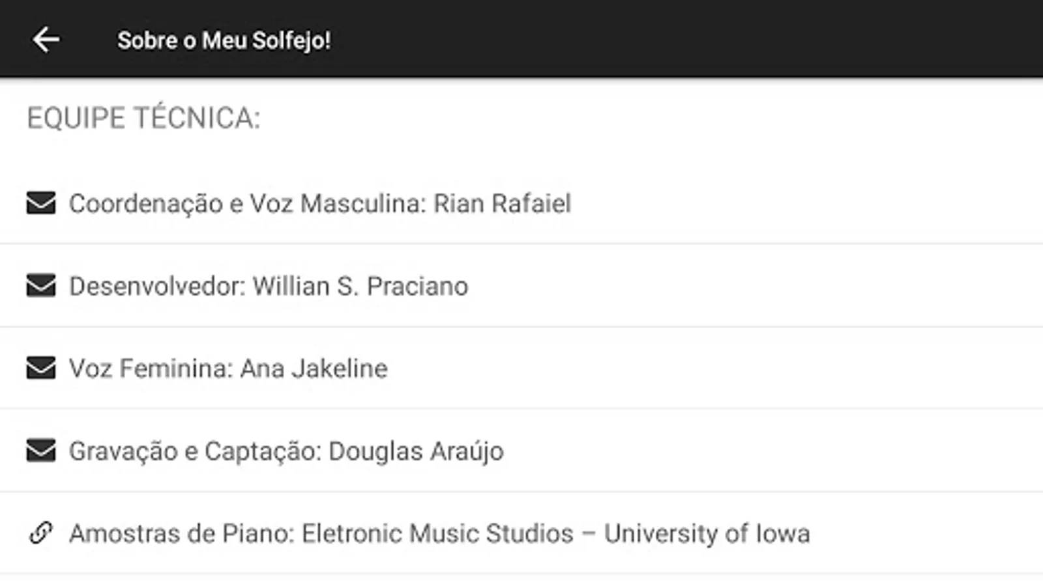Open the "University of Iowa" text
Viewport: 1043px width, 586px height.
707,533
